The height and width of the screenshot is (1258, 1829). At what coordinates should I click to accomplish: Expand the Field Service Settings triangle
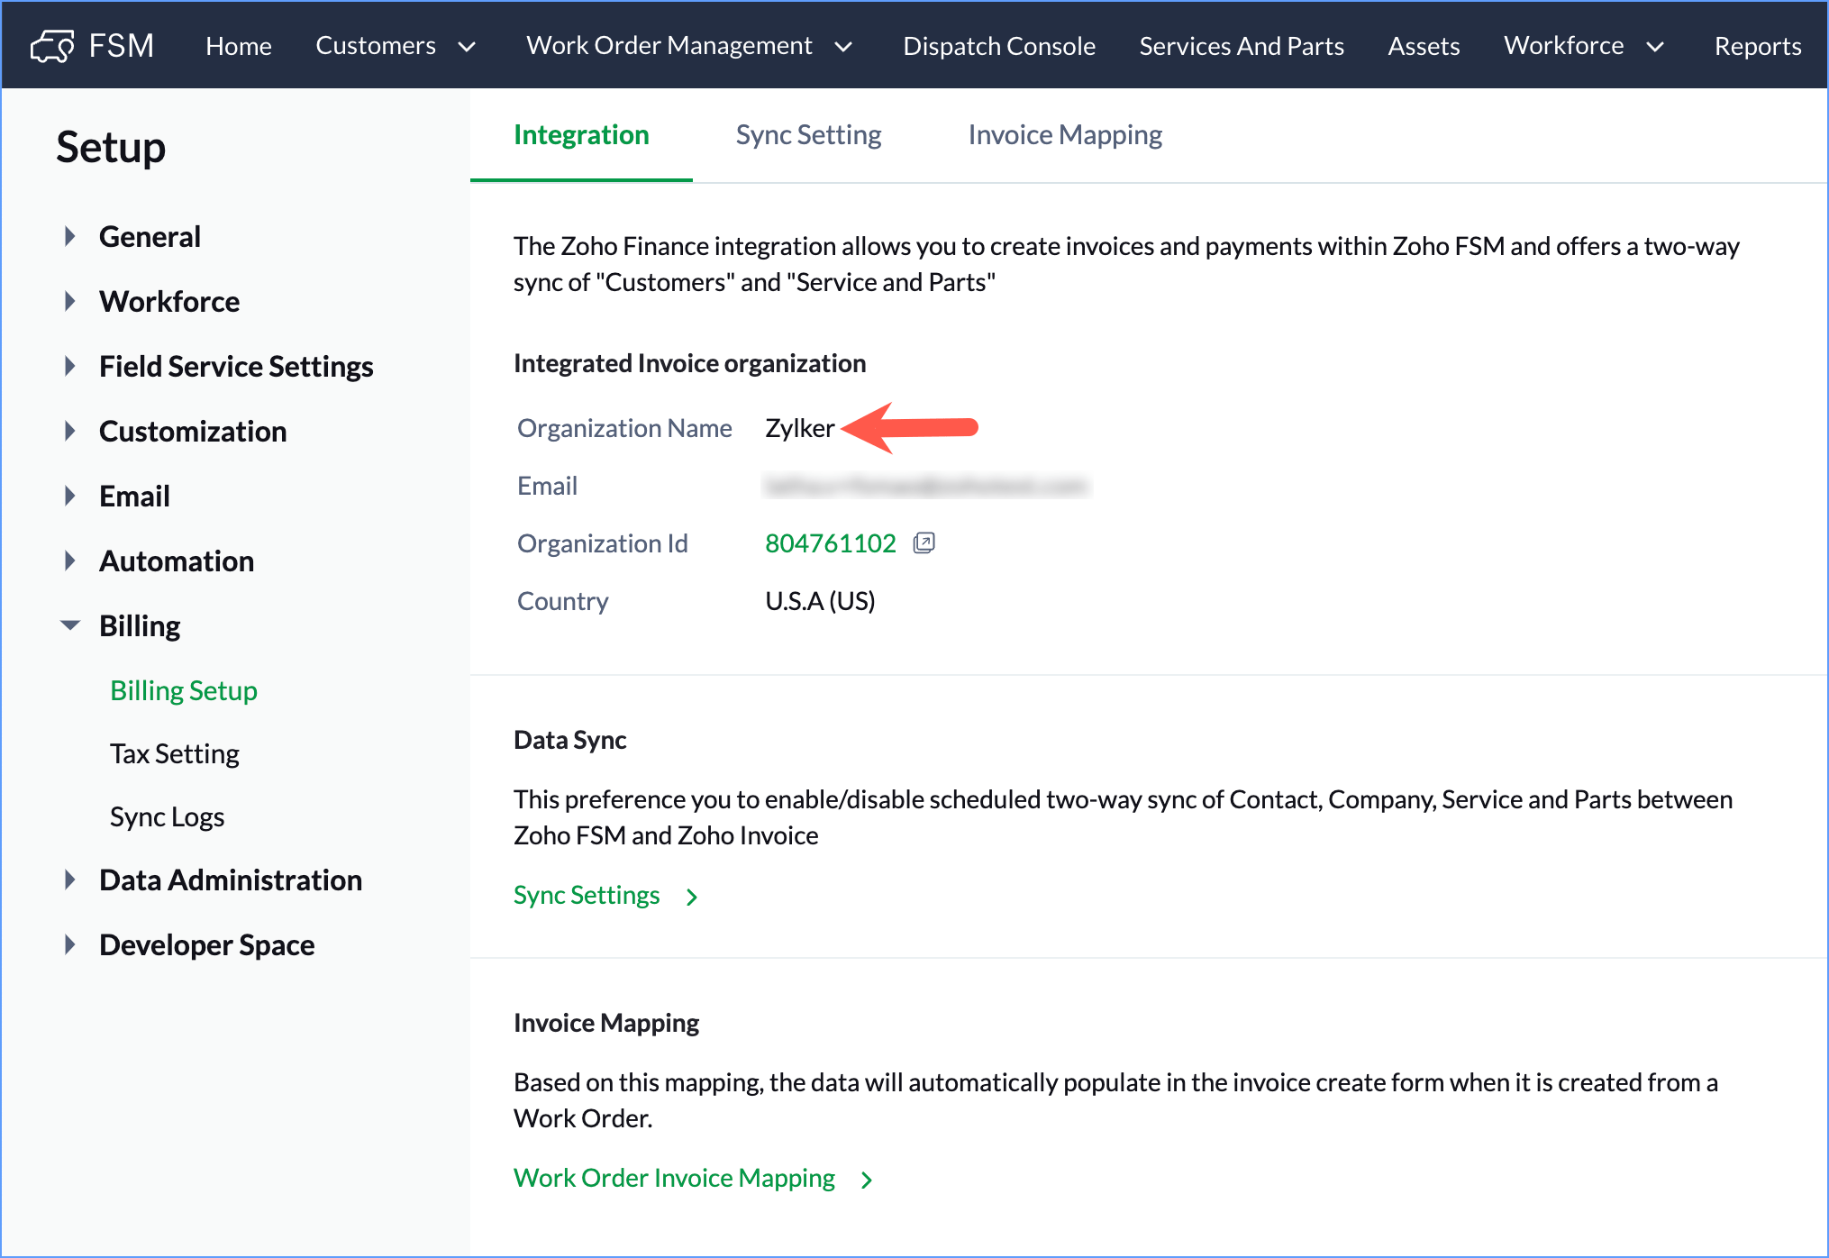(x=69, y=367)
